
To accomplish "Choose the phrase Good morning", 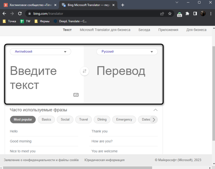I will (x=44, y=141).
